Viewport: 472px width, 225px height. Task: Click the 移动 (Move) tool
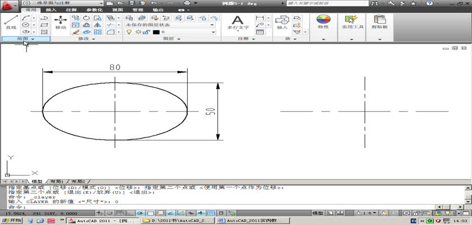(61, 21)
